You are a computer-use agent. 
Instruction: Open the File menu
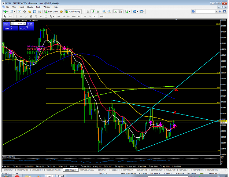8,7
